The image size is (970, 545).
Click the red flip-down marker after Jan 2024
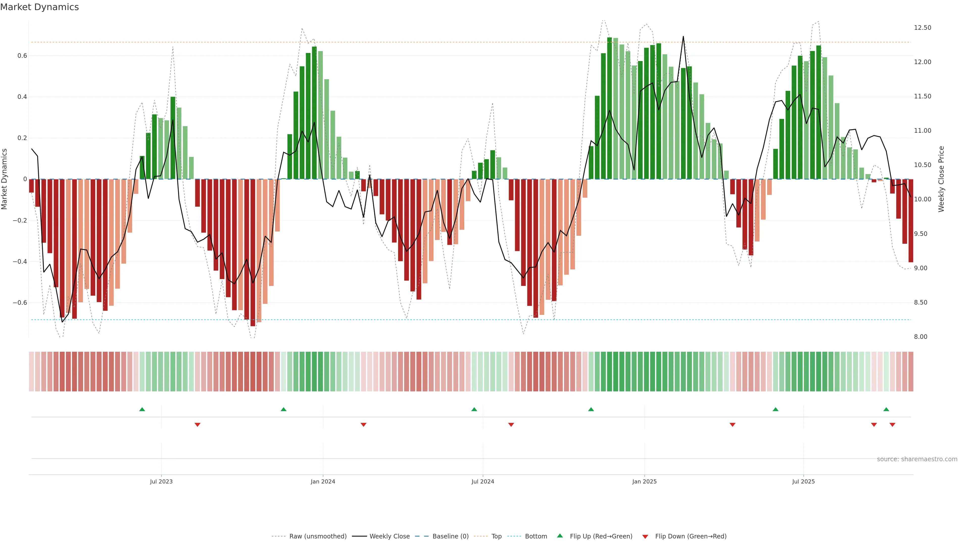(363, 425)
